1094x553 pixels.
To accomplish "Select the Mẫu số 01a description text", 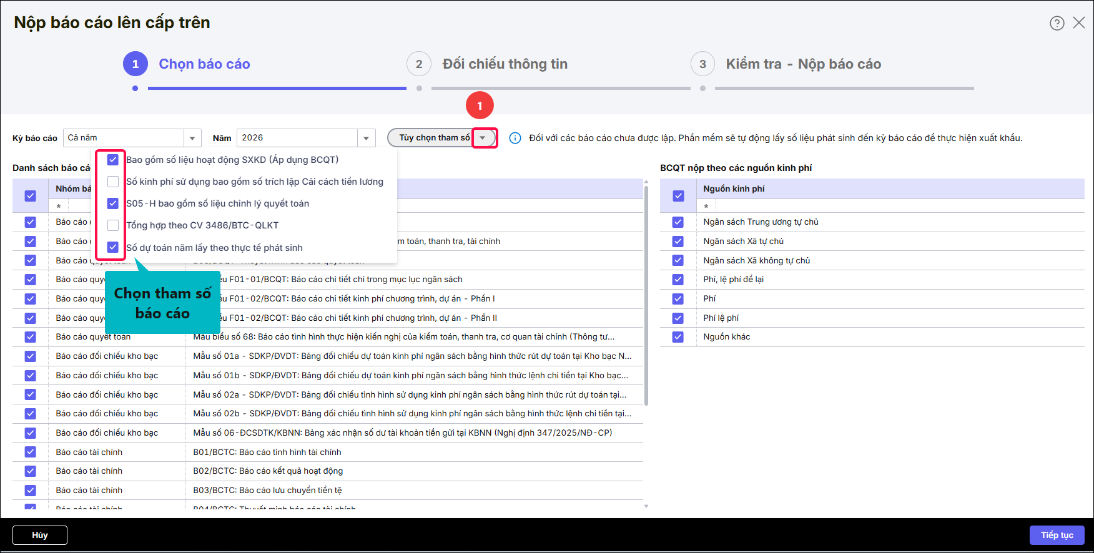I will pos(412,356).
